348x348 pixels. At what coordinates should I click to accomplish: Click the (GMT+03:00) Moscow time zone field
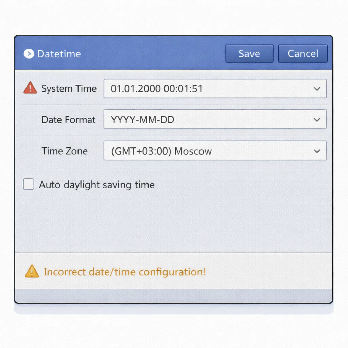pyautogui.click(x=215, y=151)
